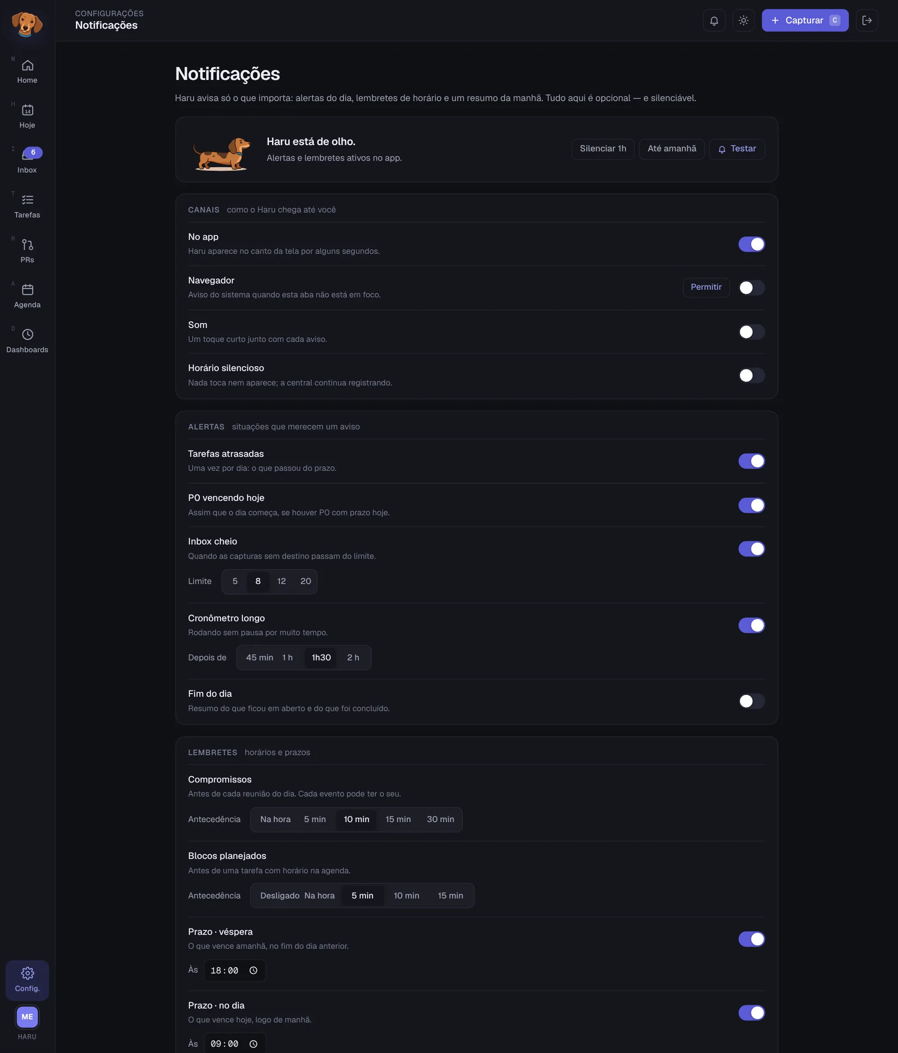
Task: Enable Horário silencioso toggle
Action: pos(751,376)
